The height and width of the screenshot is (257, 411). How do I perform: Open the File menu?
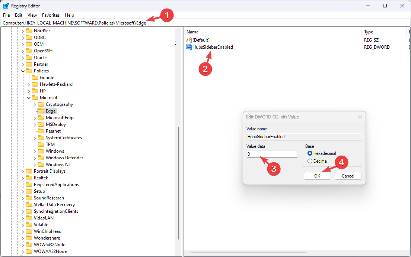point(6,15)
